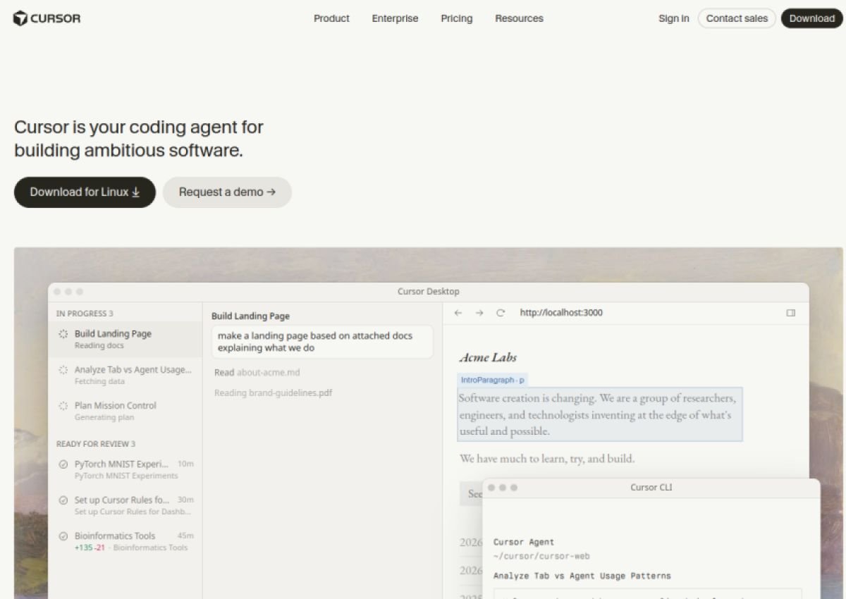Click the Request a demo button

pyautogui.click(x=227, y=192)
